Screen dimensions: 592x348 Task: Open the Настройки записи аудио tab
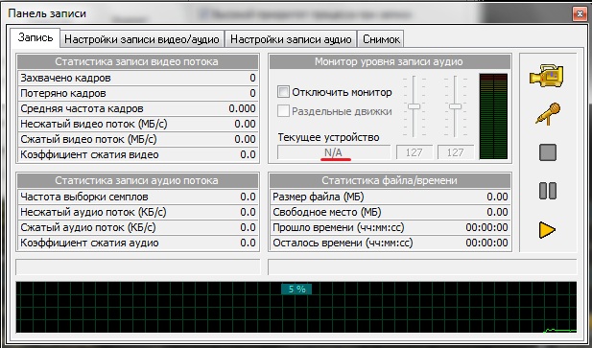click(x=291, y=39)
